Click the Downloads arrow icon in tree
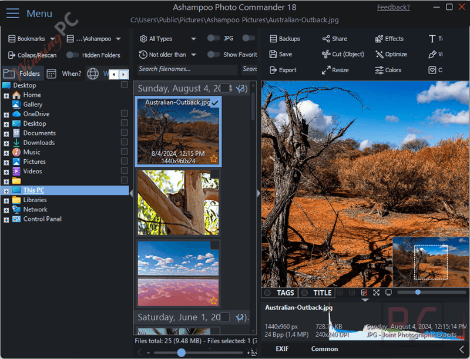Viewport: 470px width, 359px height. [16, 143]
